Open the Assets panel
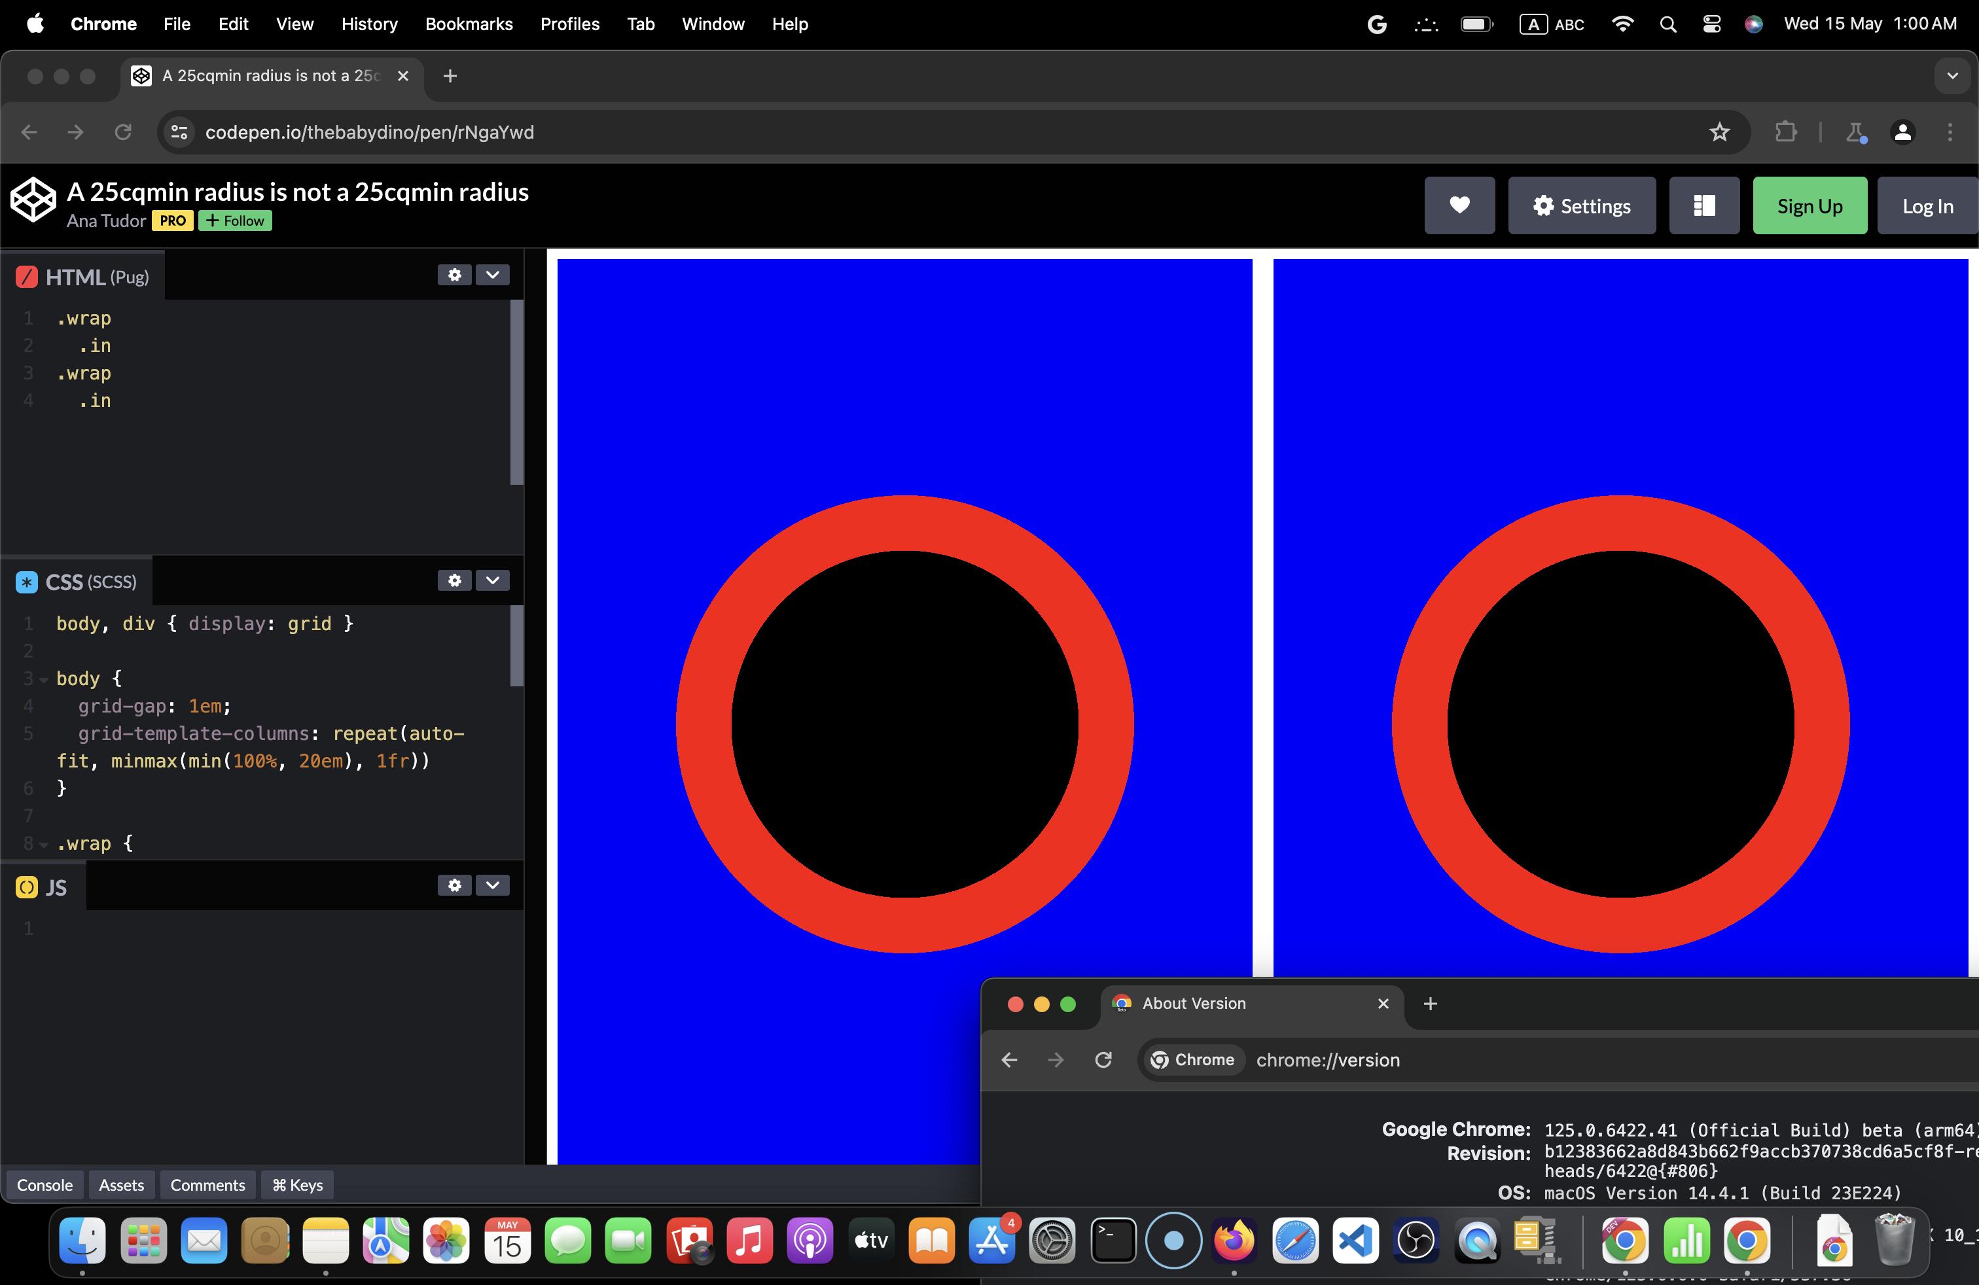 pos(122,1184)
